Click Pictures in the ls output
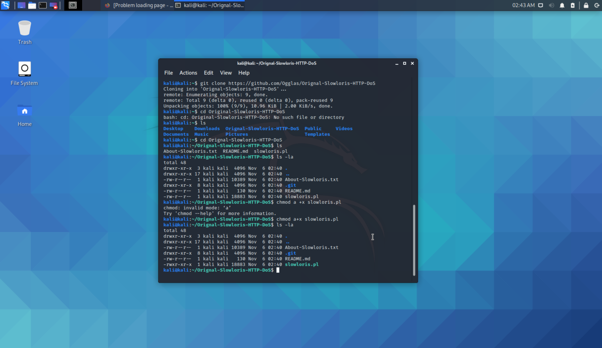Viewport: 602px width, 348px height. (237, 134)
